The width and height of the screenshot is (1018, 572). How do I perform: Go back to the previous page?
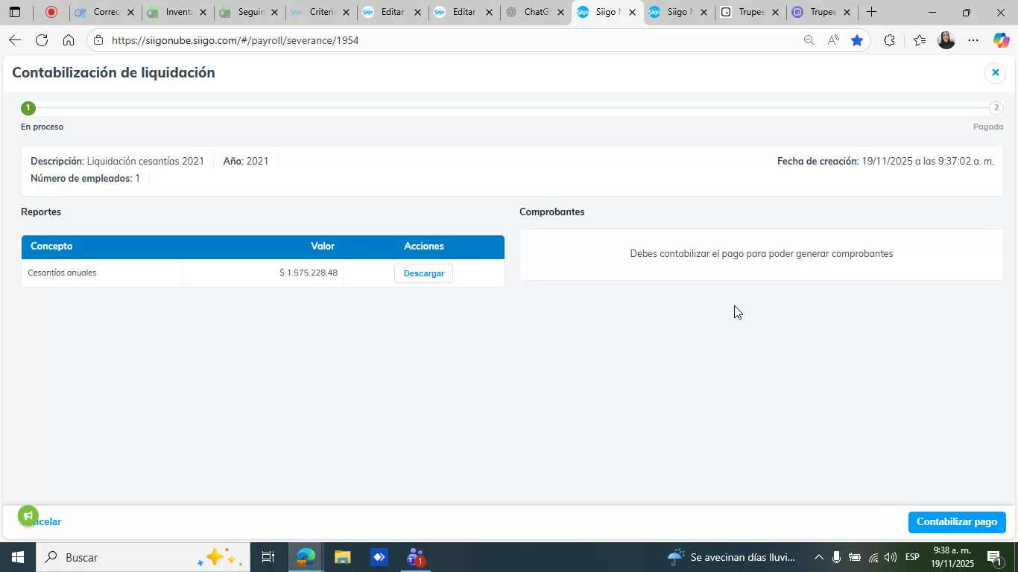14,40
